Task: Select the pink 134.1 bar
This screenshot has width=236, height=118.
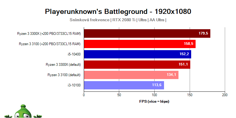Action: pos(131,75)
